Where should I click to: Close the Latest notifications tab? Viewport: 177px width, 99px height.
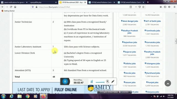click(27, 2)
